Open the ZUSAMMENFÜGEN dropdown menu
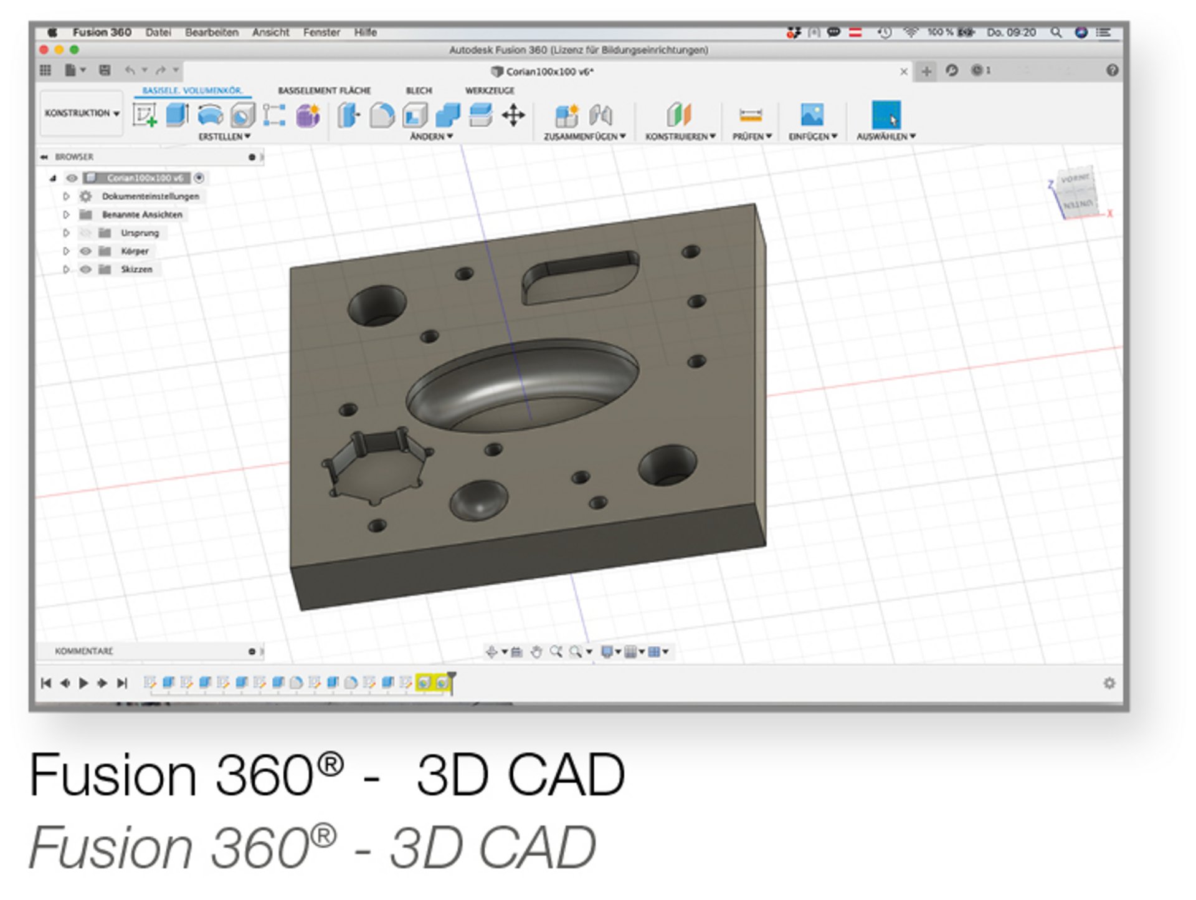Viewport: 1196px width, 900px height. pyautogui.click(x=584, y=136)
